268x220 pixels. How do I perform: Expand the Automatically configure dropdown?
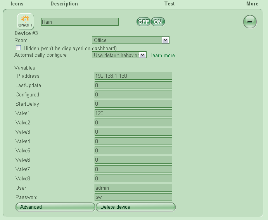point(119,55)
